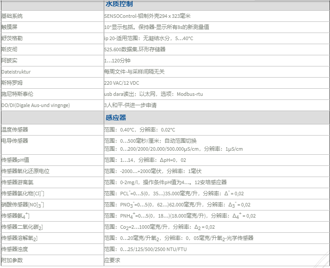Select the 触摸屏 row label
Image resolution: width=330 pixels, height=268 pixels.
9,27
